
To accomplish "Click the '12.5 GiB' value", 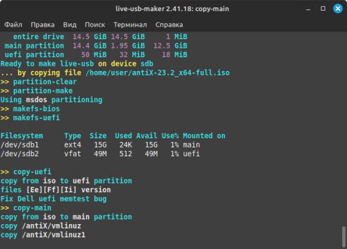I will (x=171, y=46).
